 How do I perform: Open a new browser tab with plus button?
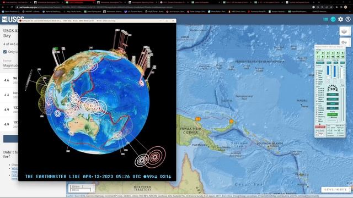click(319, 2)
